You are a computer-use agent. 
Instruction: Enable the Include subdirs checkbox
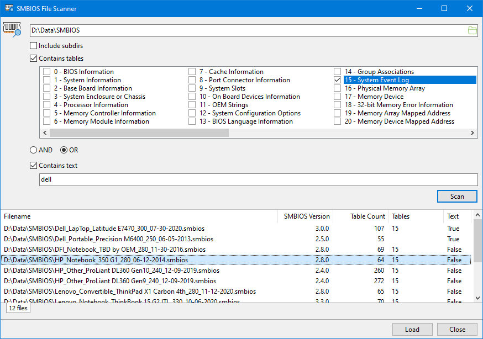33,46
